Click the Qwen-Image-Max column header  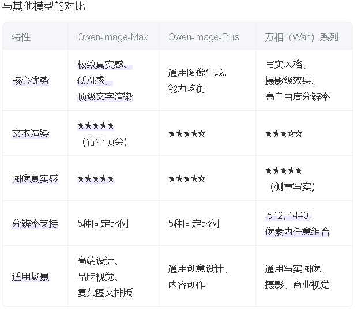(112, 37)
